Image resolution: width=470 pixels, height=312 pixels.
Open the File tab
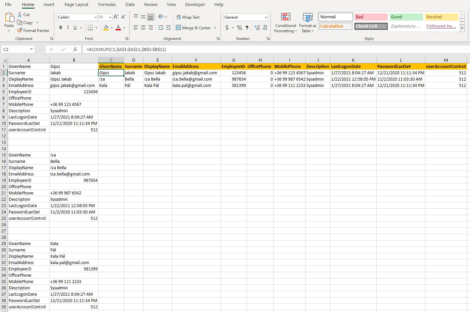8,4
